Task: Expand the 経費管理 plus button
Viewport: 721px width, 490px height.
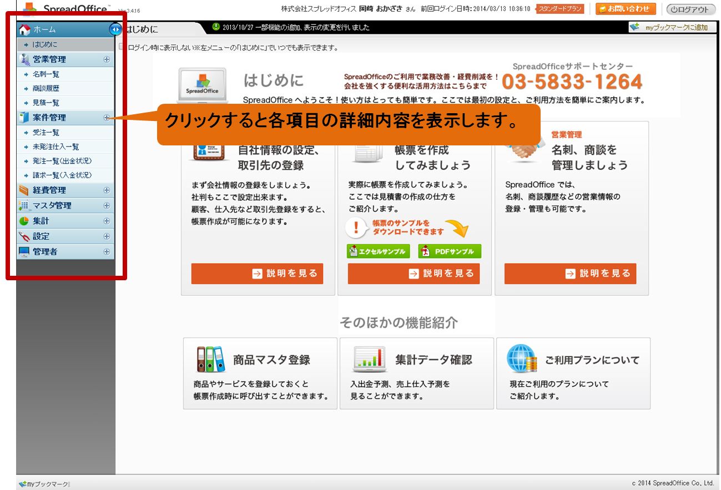Action: [x=107, y=190]
